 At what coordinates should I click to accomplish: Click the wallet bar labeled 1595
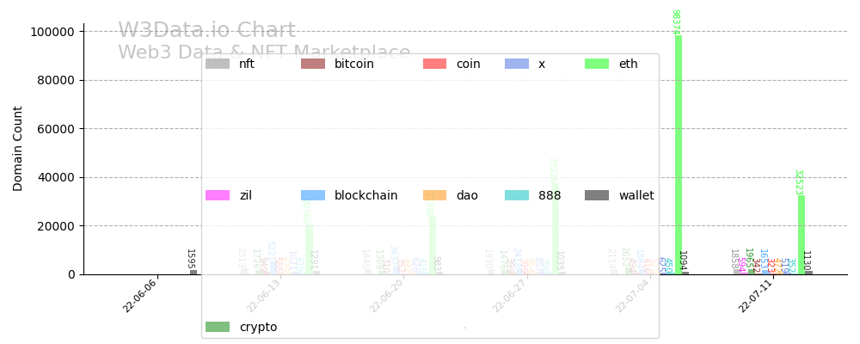(x=193, y=272)
